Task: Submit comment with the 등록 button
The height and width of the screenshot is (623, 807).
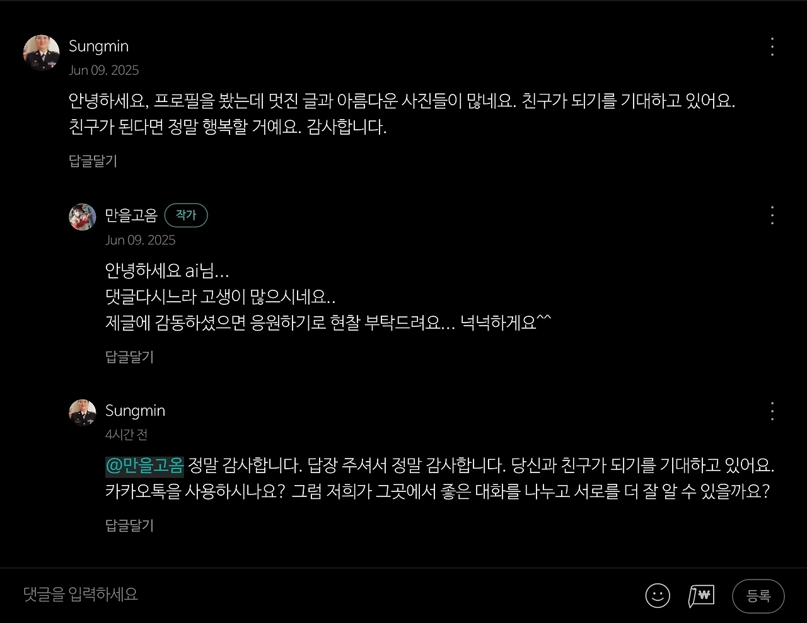Action: (758, 596)
